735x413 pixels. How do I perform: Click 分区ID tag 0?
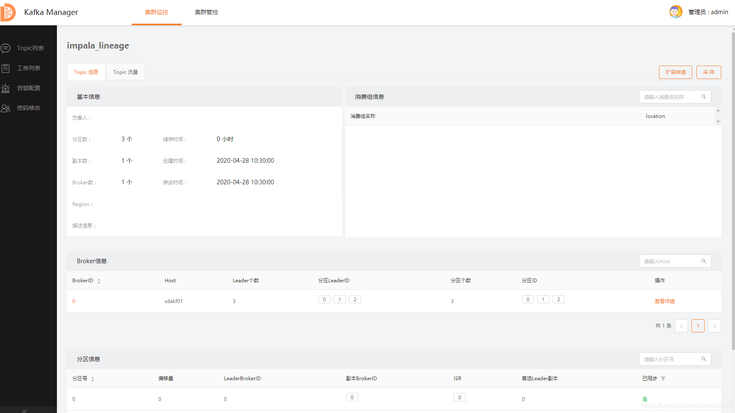click(528, 299)
